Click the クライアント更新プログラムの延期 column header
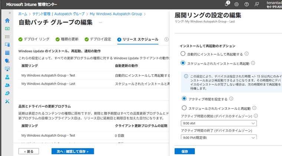The width and height of the screenshot is (282, 156). (x=141, y=126)
